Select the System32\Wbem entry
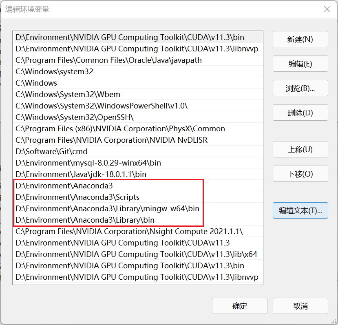Image resolution: width=338 pixels, height=325 pixels. click(x=138, y=95)
